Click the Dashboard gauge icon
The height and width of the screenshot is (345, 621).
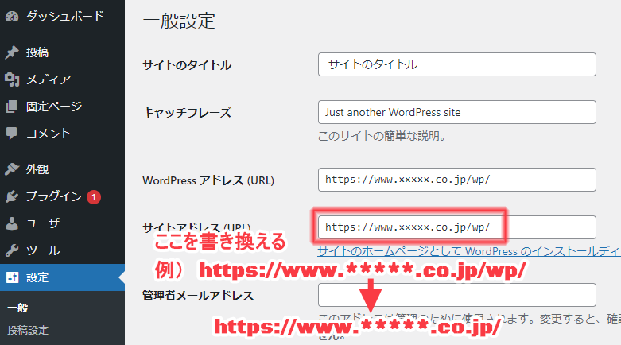pos(12,16)
